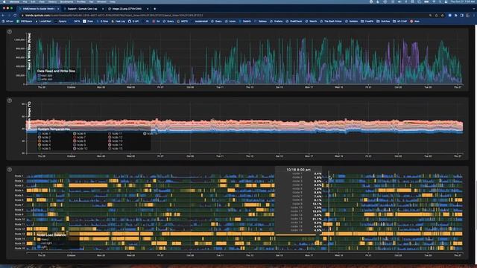477x268 pixels.
Task: Open the OKTA bookmark
Action: coord(75,22)
